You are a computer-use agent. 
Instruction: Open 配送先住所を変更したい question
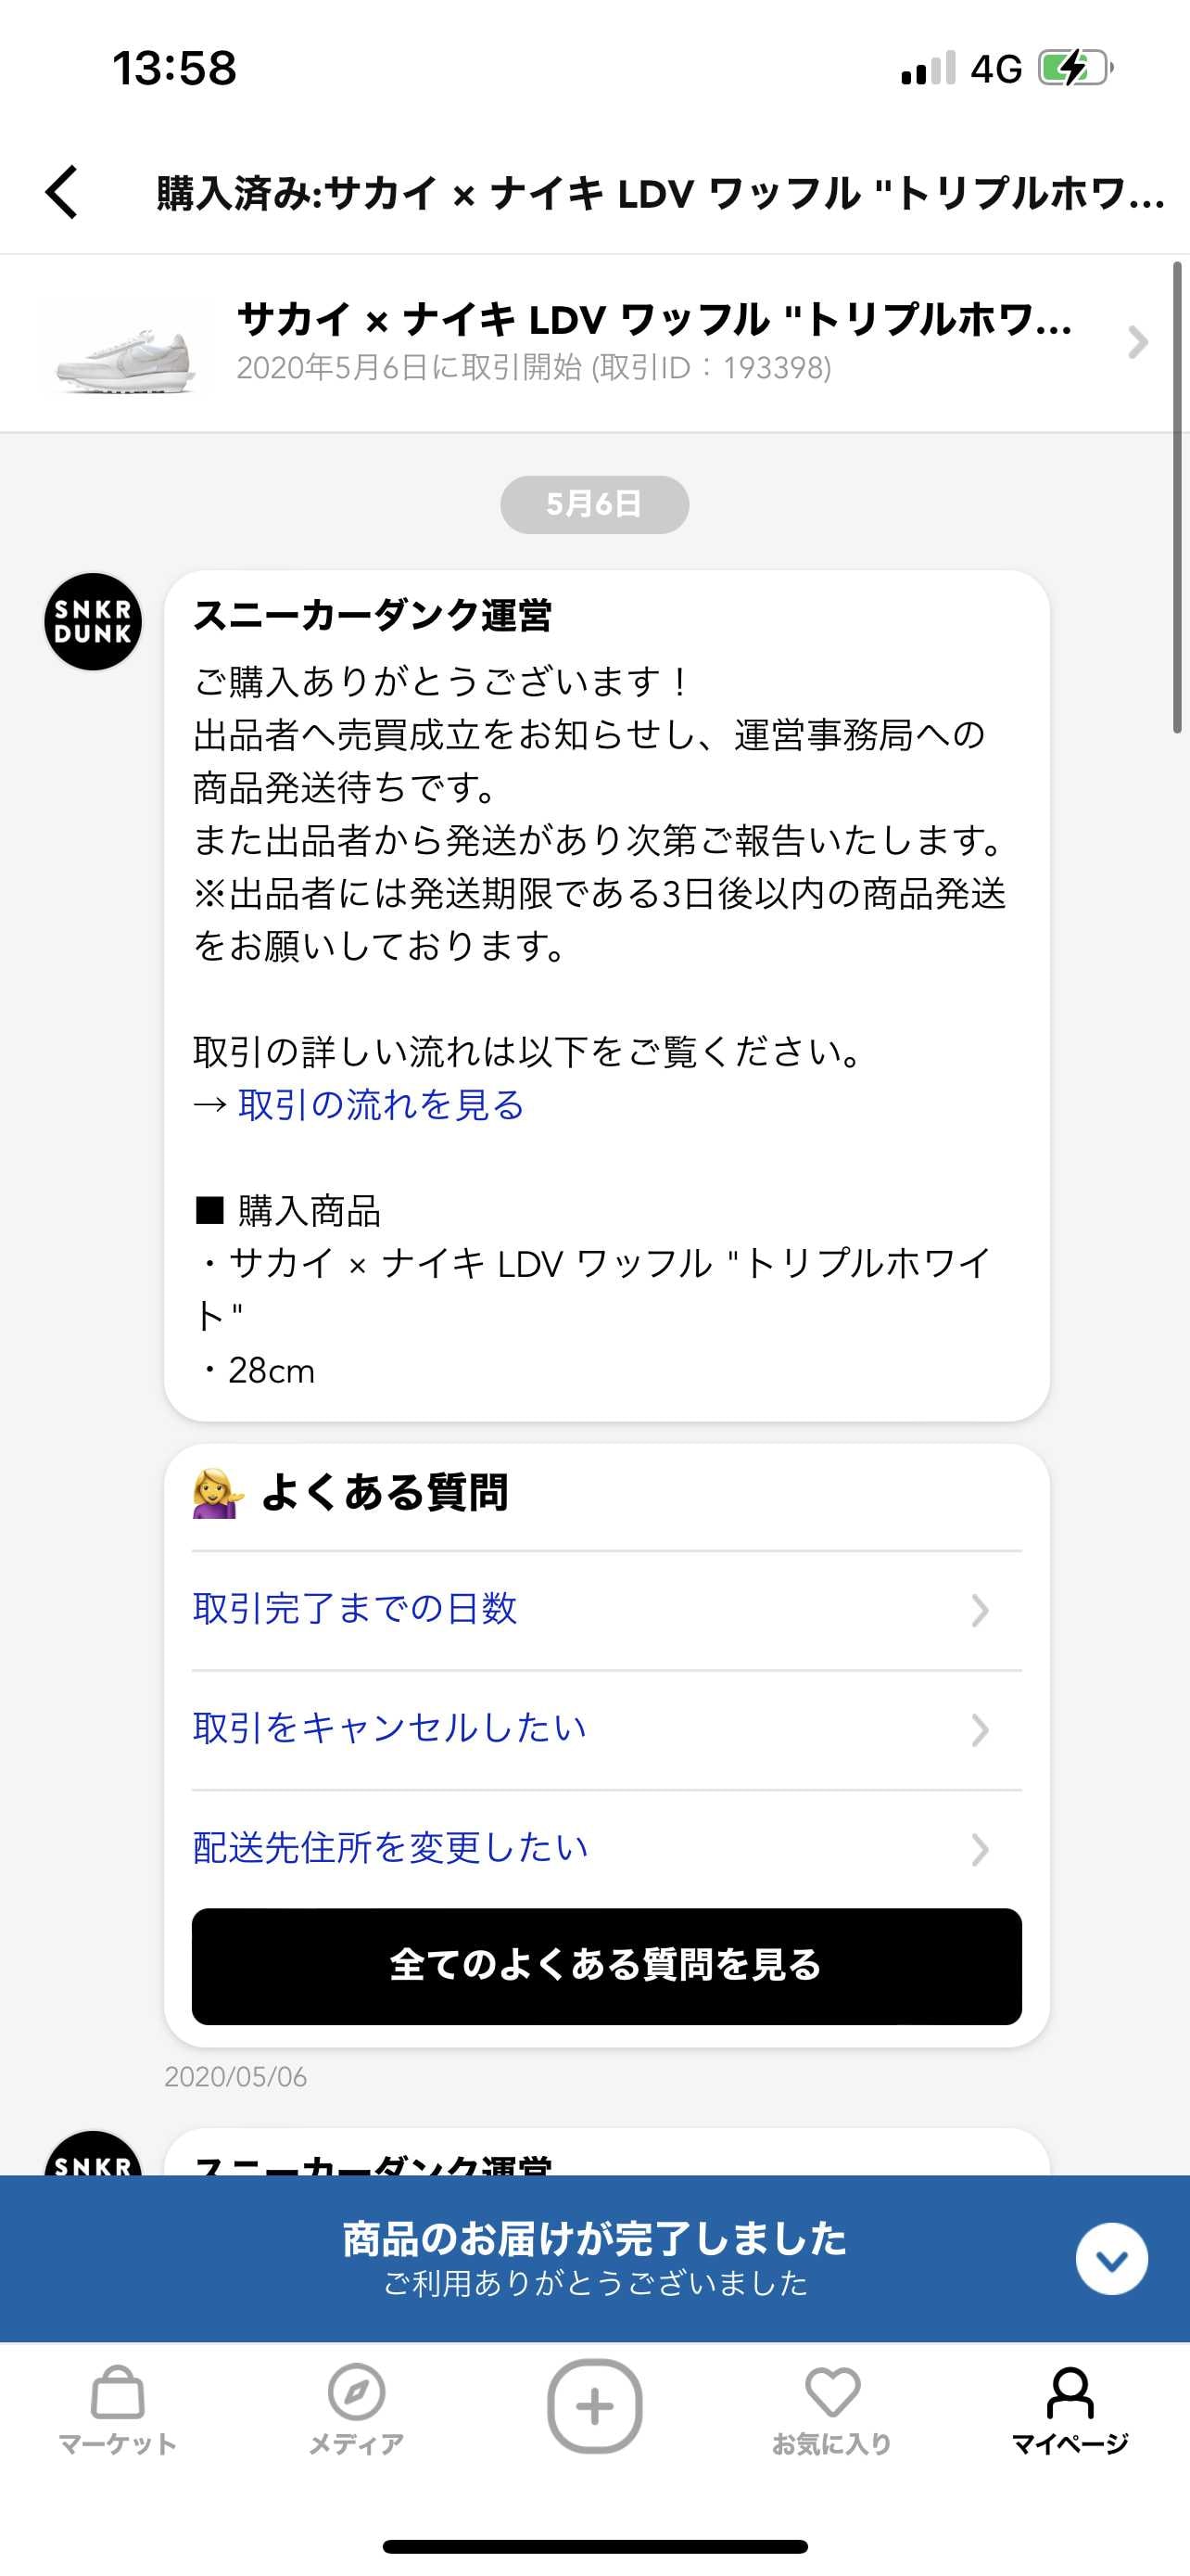click(x=606, y=1848)
